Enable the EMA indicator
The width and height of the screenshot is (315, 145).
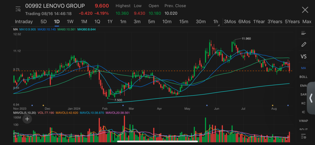304,86
